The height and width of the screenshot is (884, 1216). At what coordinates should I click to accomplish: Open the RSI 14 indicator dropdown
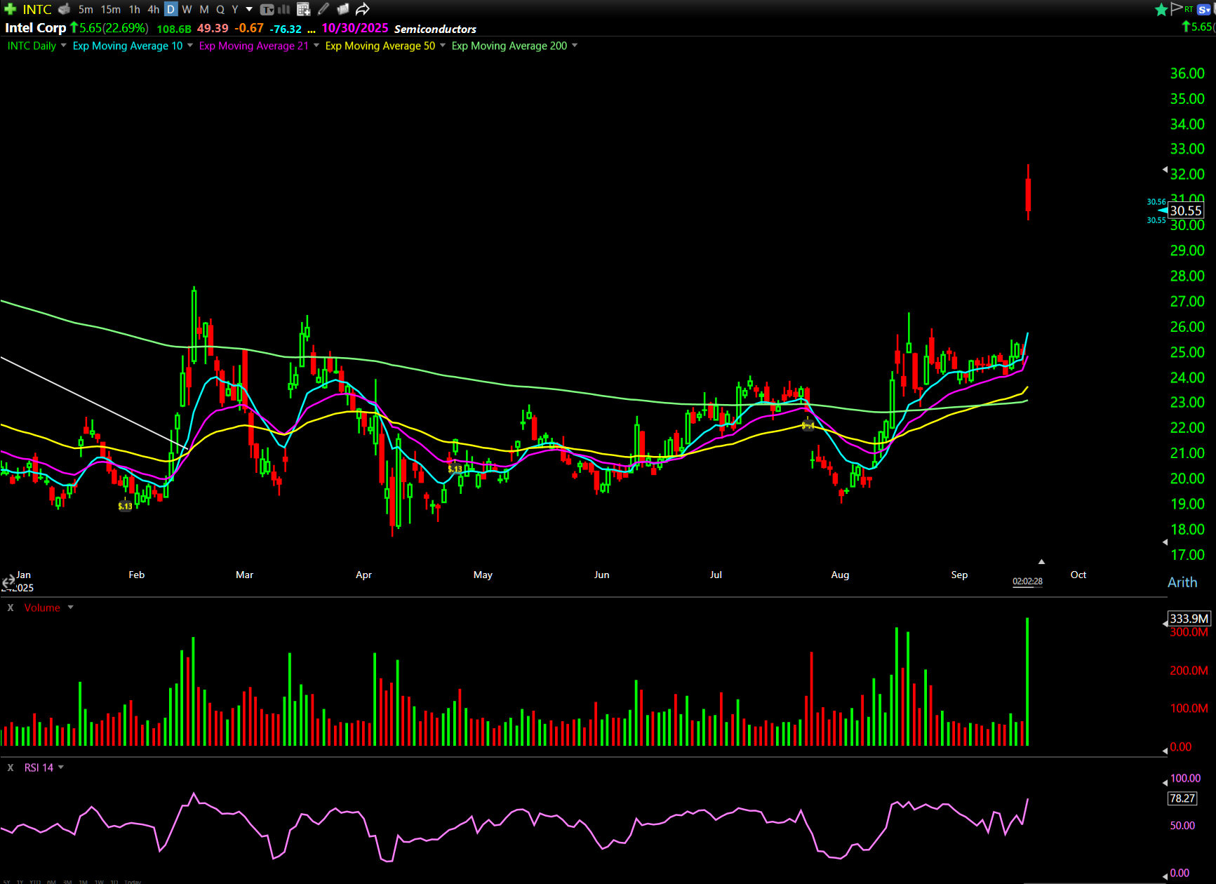click(x=61, y=768)
